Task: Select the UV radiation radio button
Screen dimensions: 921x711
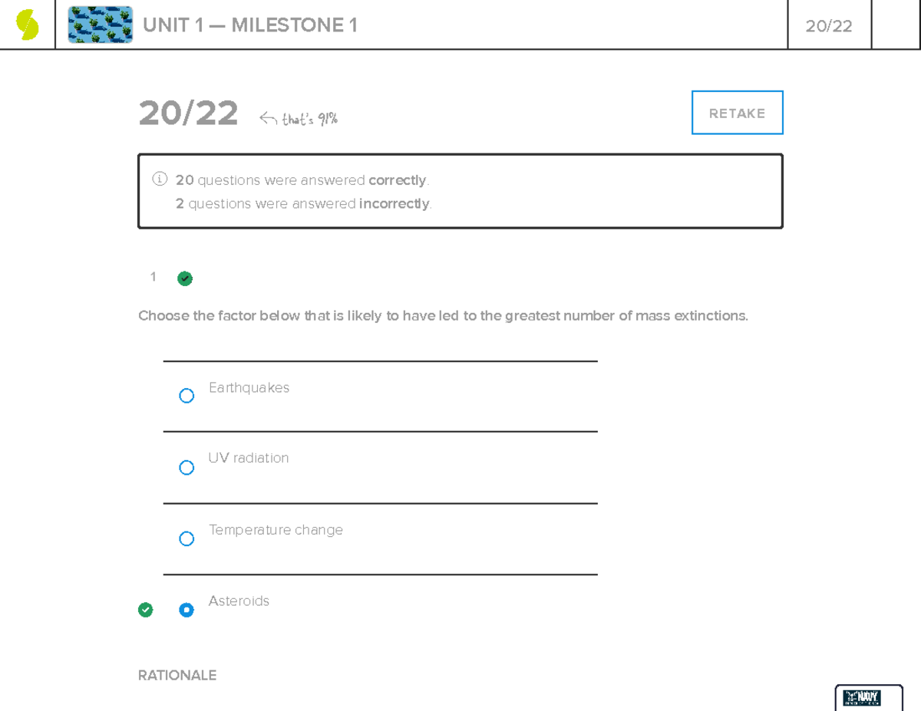Action: pos(187,467)
